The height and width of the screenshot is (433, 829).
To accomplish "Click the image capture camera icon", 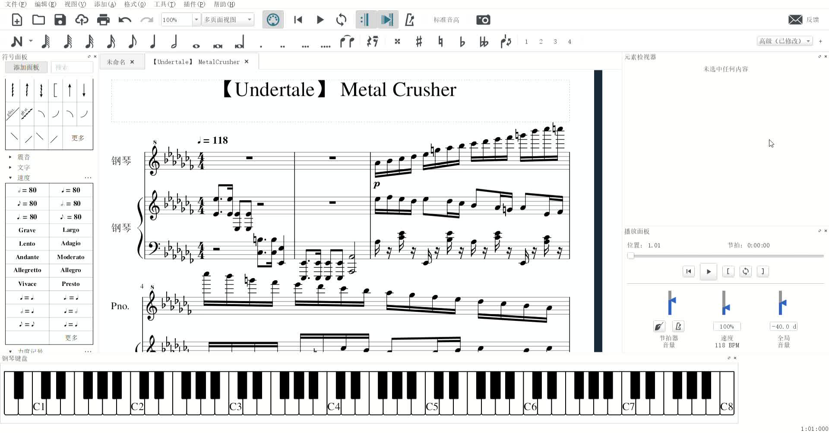I will 483,19.
